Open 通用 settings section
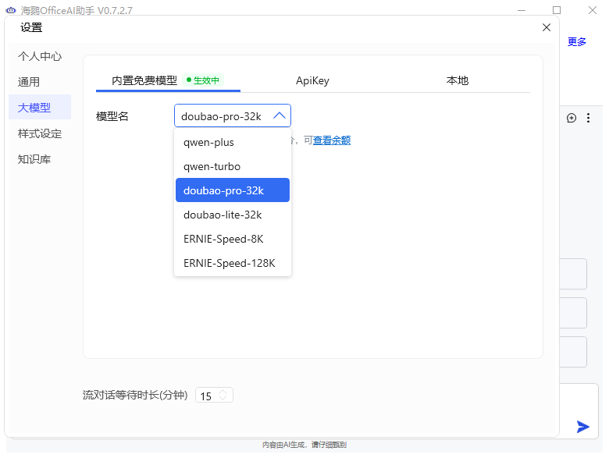This screenshot has width=609, height=458. (x=40, y=82)
